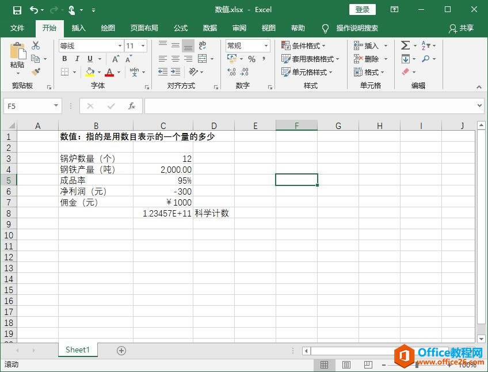Open the fill color bucket icon
Image resolution: width=488 pixels, height=372 pixels.
pyautogui.click(x=89, y=72)
